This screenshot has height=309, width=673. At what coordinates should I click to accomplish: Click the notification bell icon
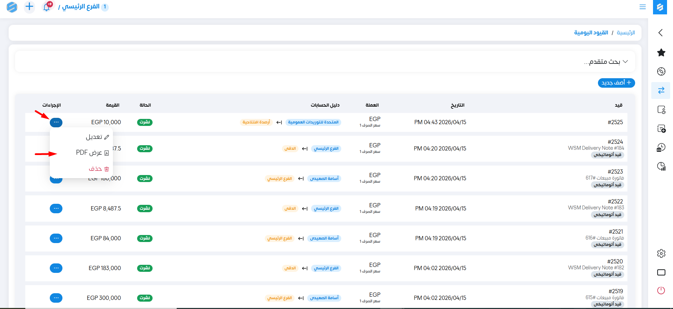47,7
